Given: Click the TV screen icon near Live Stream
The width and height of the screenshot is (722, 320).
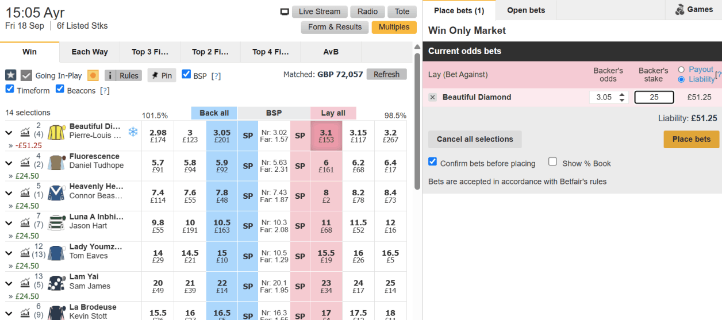Looking at the screenshot, I should [x=285, y=12].
